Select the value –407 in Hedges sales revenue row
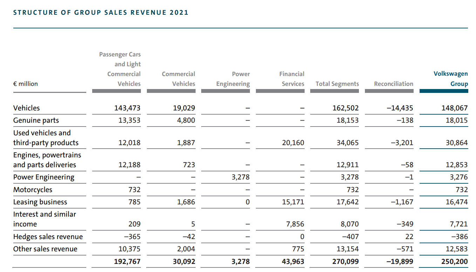Viewport: 476px width, 272px height. 351,237
